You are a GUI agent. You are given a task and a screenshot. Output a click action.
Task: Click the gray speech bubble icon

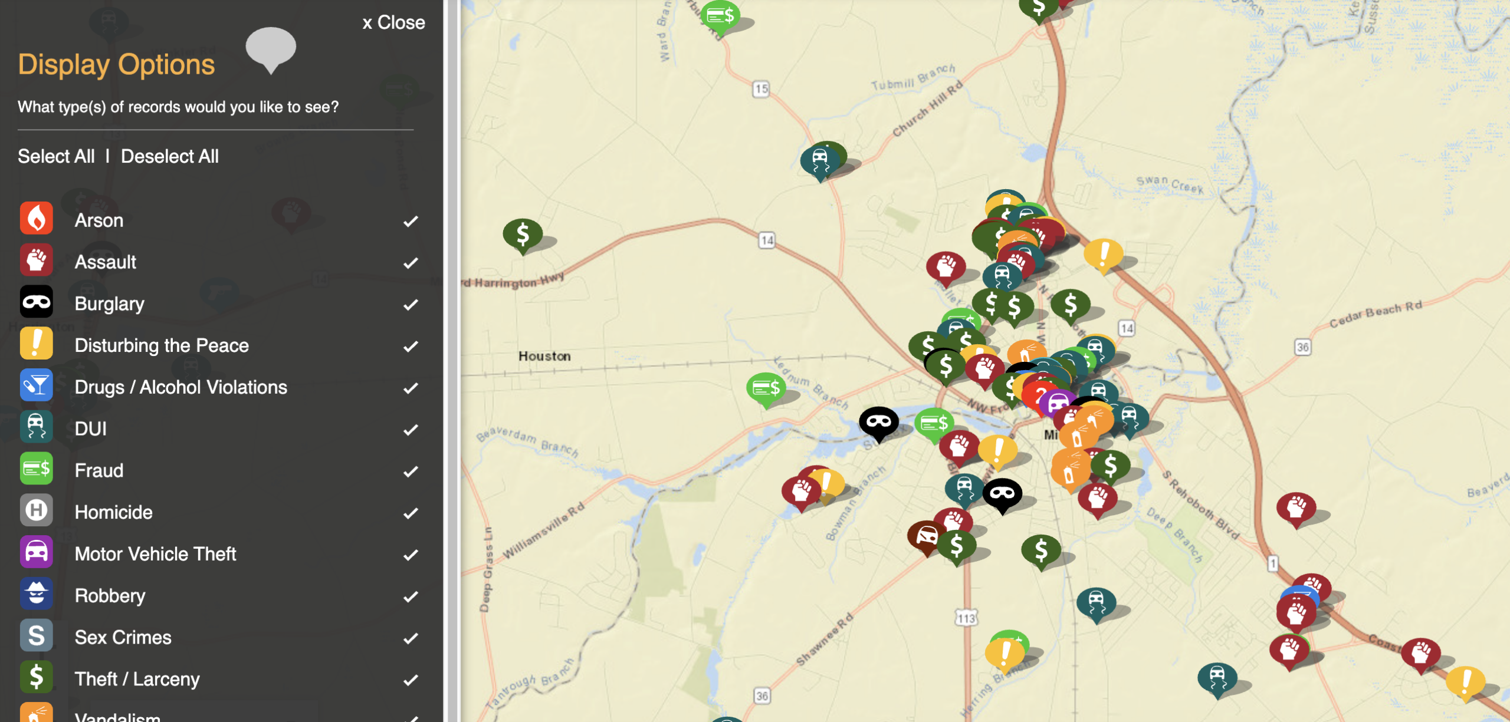pos(271,48)
